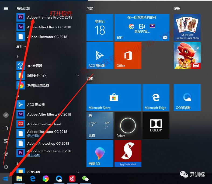This screenshot has height=184, width=212.
Task: Open the 北京 weather tile
Action: pos(100,126)
